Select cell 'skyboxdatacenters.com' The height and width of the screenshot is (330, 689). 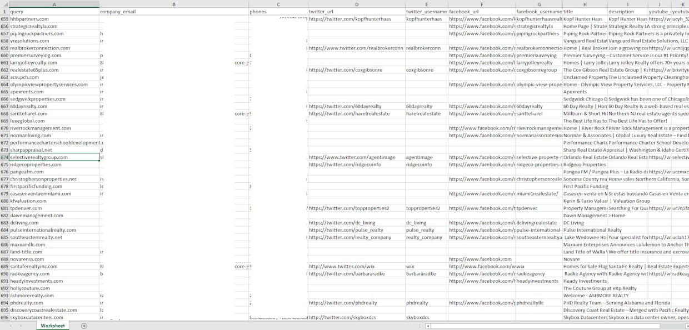pos(54,317)
